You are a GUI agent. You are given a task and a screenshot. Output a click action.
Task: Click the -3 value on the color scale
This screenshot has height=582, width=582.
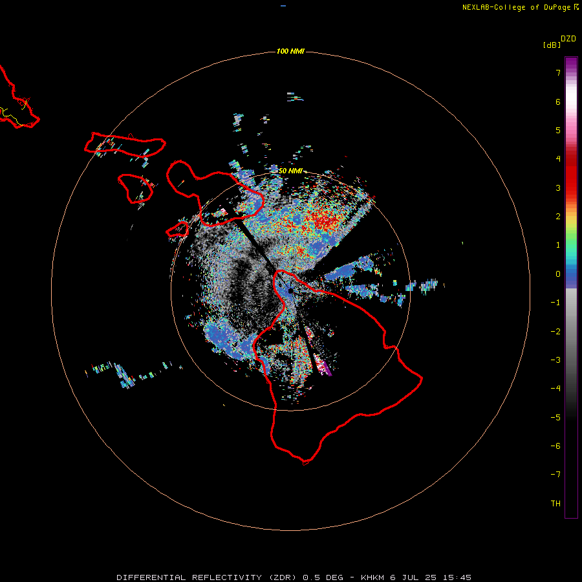click(555, 360)
